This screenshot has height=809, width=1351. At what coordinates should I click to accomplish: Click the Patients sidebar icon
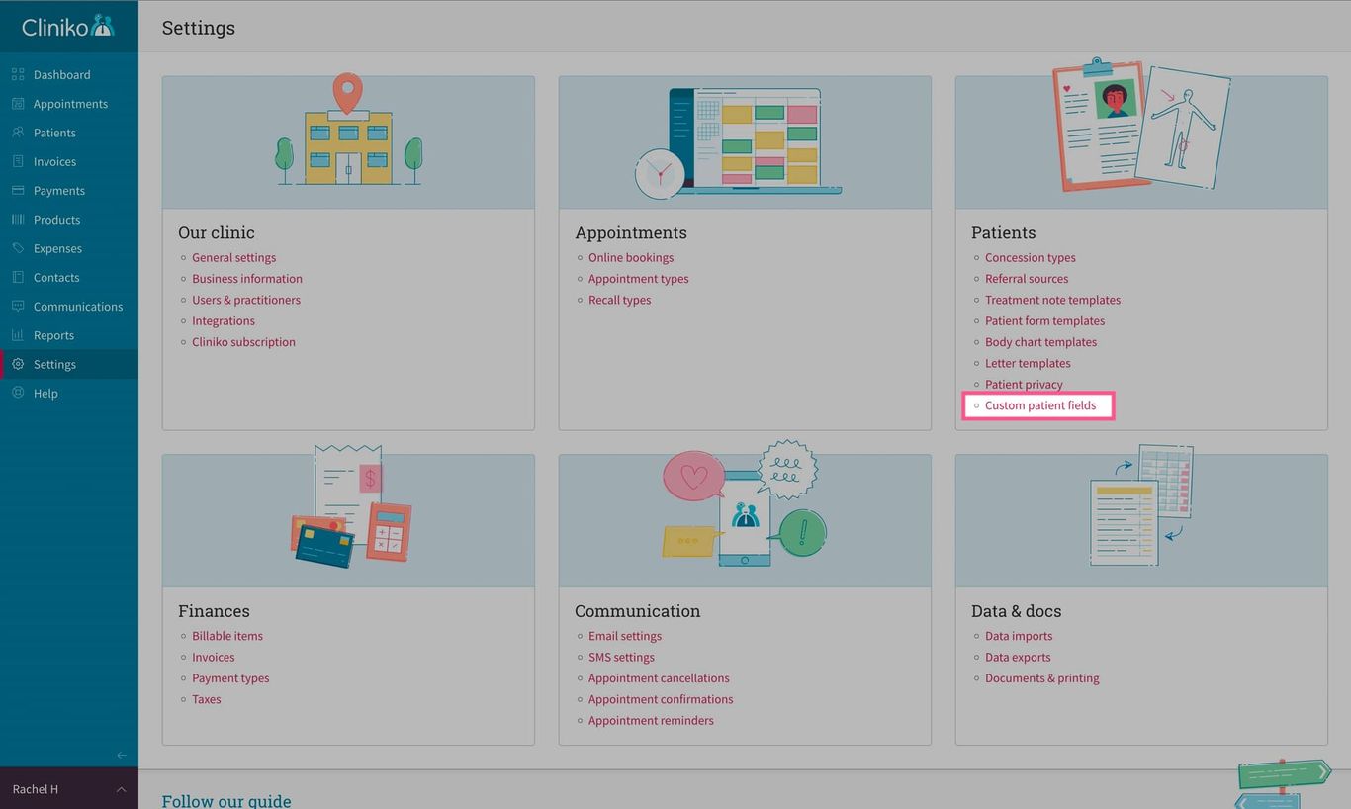pyautogui.click(x=17, y=132)
